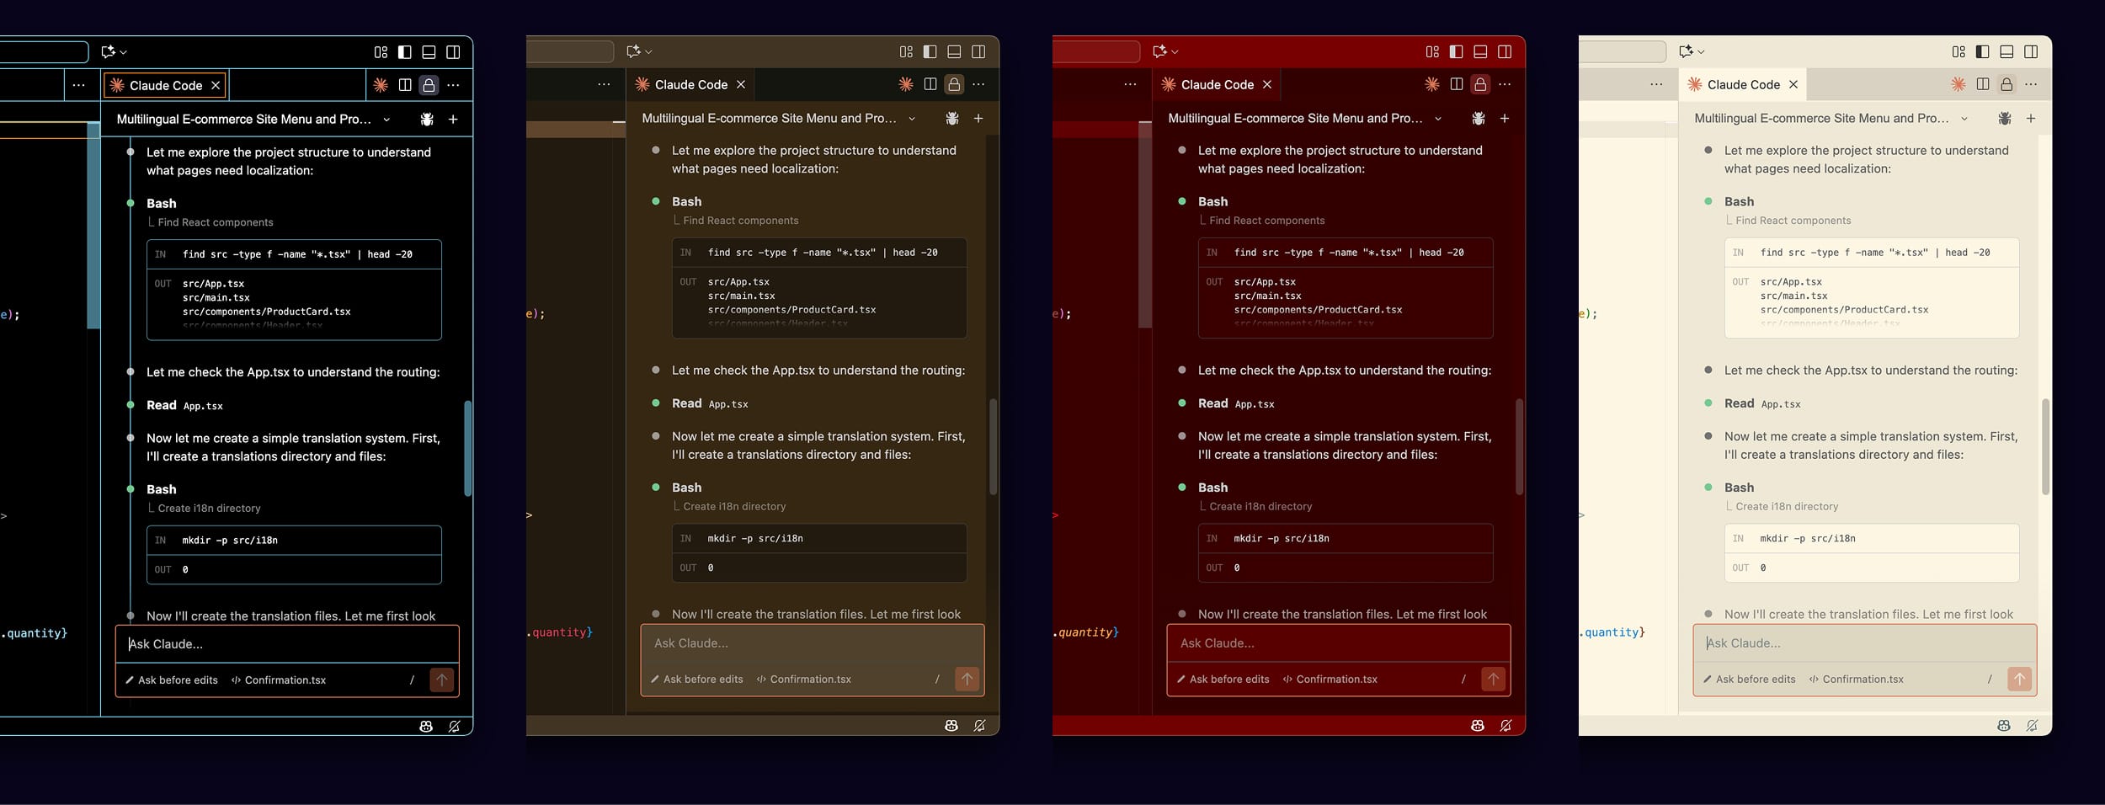This screenshot has height=805, width=2105.
Task: Click chat scrollbar thumb in black-themed panel
Action: [x=467, y=448]
